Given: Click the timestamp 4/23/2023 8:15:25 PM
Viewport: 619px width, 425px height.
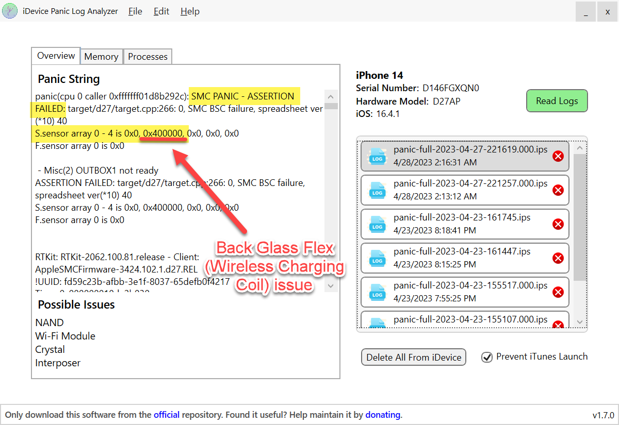Looking at the screenshot, I should coord(434,264).
